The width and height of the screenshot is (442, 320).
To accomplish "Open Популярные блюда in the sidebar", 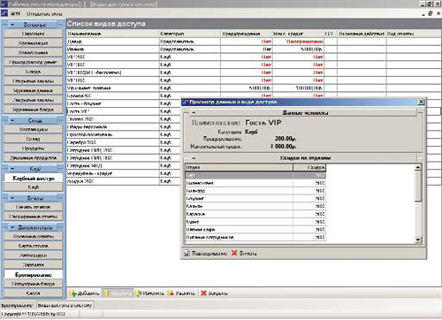I will 33,284.
